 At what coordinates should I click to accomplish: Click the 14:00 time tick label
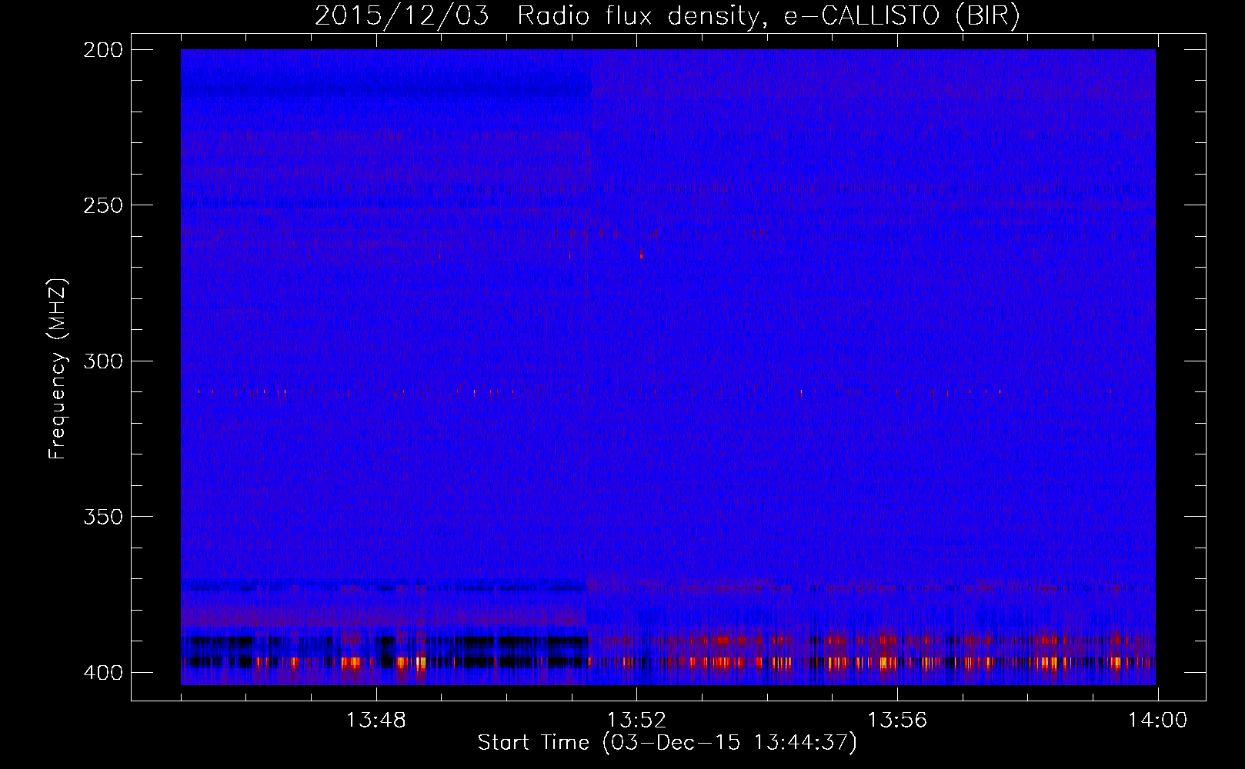click(x=1157, y=721)
